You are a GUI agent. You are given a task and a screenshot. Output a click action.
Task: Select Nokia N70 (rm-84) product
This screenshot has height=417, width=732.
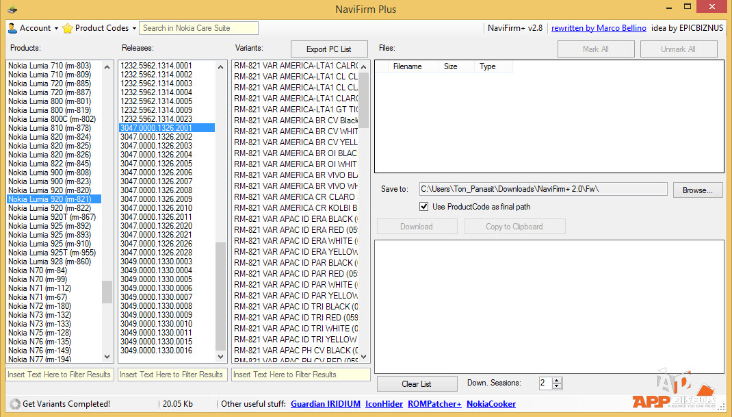click(x=53, y=270)
